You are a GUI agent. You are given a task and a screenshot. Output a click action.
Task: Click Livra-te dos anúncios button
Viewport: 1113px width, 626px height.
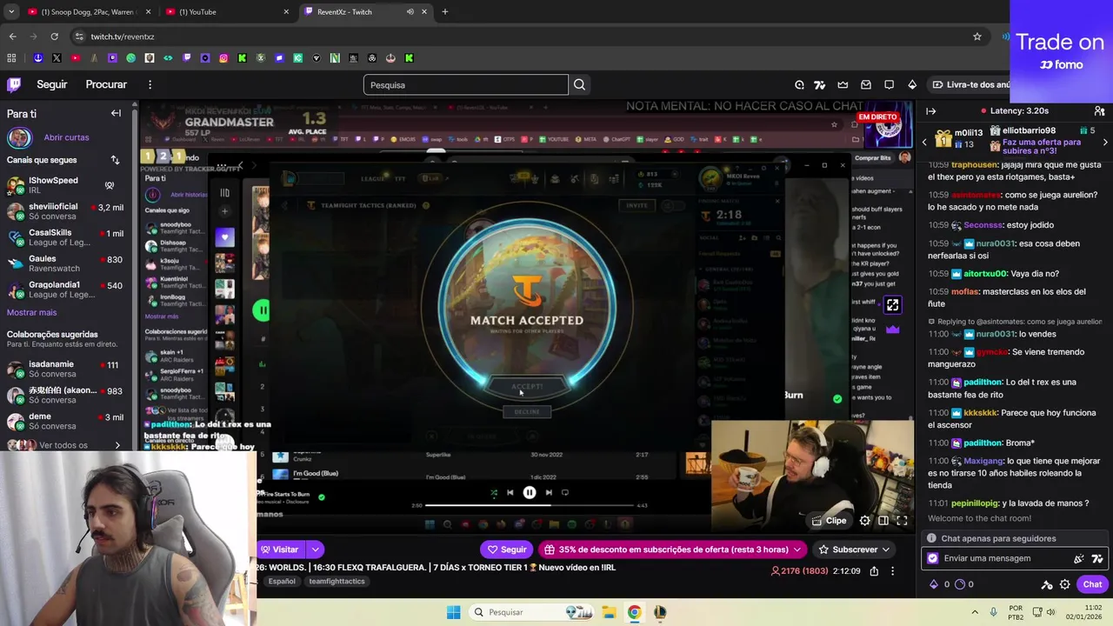tap(970, 84)
